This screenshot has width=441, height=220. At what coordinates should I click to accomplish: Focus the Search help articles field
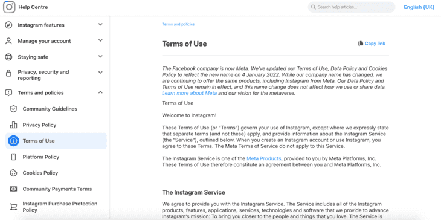pyautogui.click(x=351, y=7)
